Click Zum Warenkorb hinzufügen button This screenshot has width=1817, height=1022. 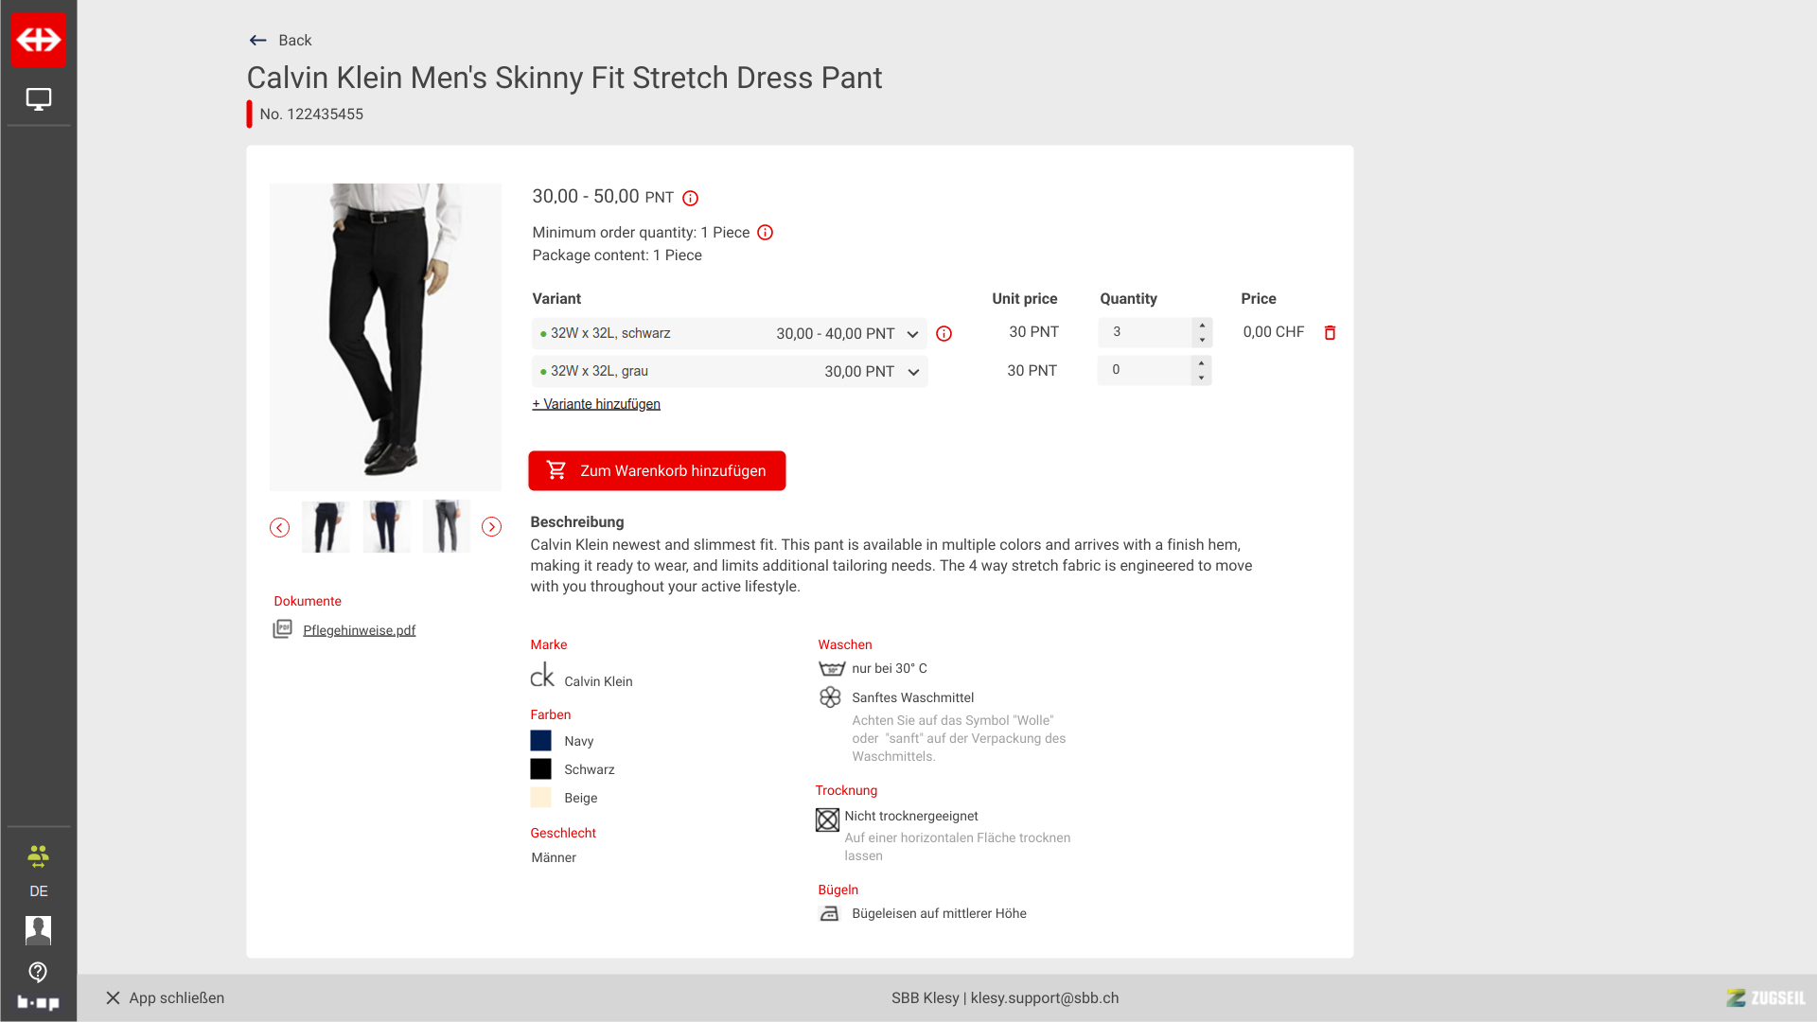[x=657, y=470]
